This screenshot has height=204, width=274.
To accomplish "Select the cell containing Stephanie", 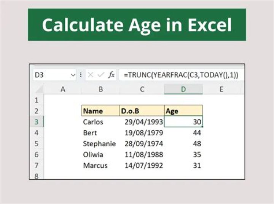I will point(101,144).
